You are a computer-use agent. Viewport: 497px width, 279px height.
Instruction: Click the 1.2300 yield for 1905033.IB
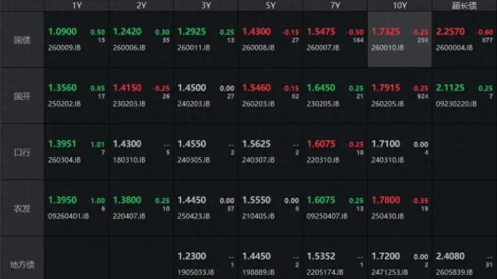tap(191, 256)
